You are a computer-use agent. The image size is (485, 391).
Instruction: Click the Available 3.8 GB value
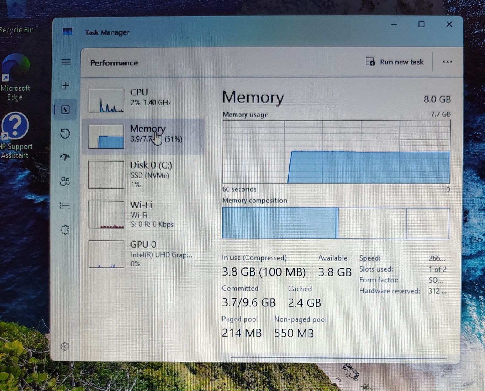pos(335,272)
